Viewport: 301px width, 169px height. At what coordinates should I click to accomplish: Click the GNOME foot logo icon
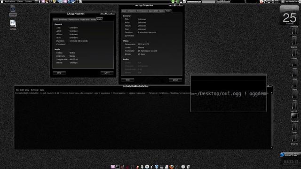tap(2, 1)
